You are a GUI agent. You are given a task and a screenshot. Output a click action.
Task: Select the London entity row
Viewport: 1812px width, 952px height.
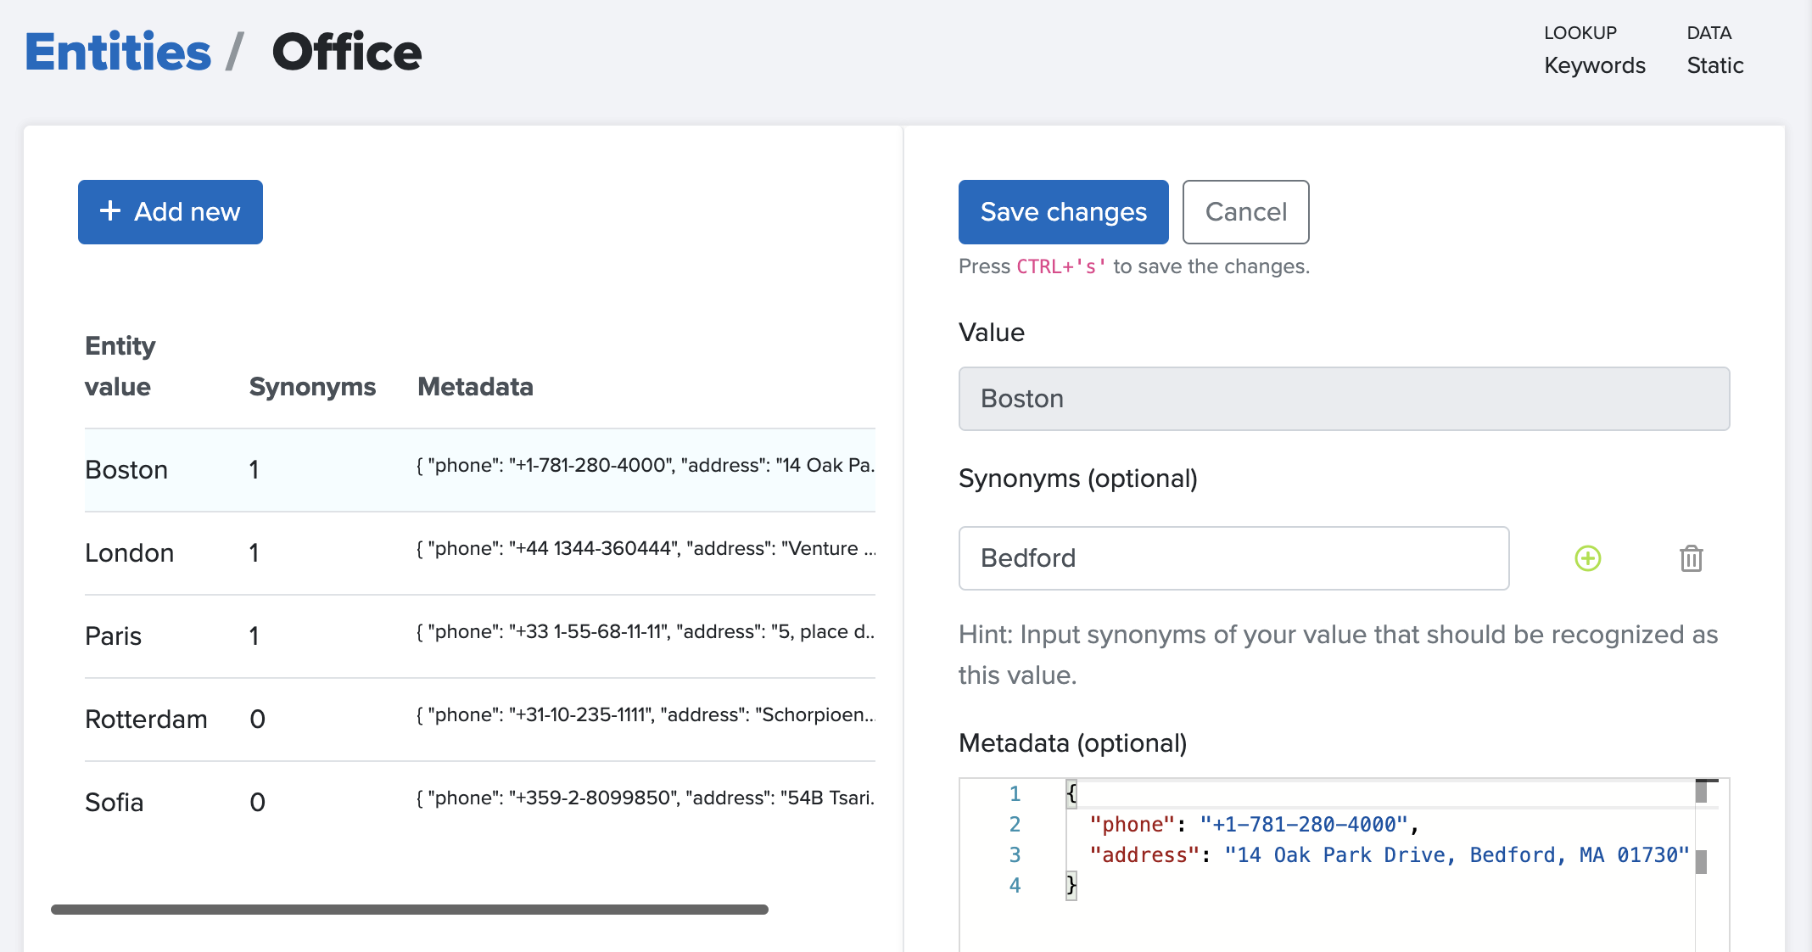(x=130, y=553)
